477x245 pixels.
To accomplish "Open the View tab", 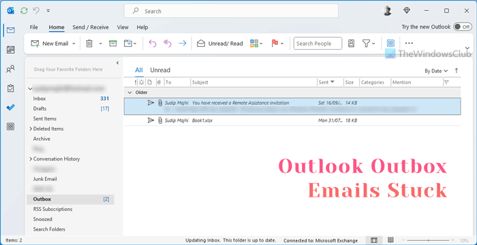I will [123, 27].
